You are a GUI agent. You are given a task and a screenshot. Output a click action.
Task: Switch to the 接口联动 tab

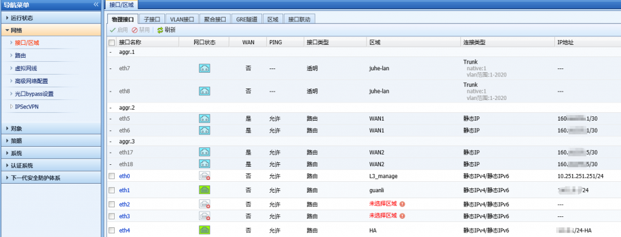pos(300,19)
